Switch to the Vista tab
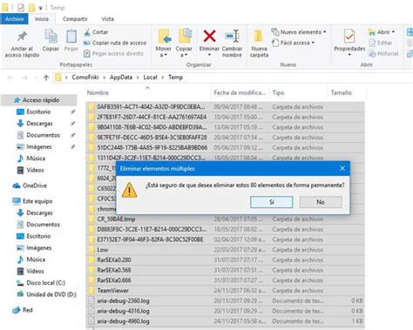The image size is (413, 330). coord(107,19)
